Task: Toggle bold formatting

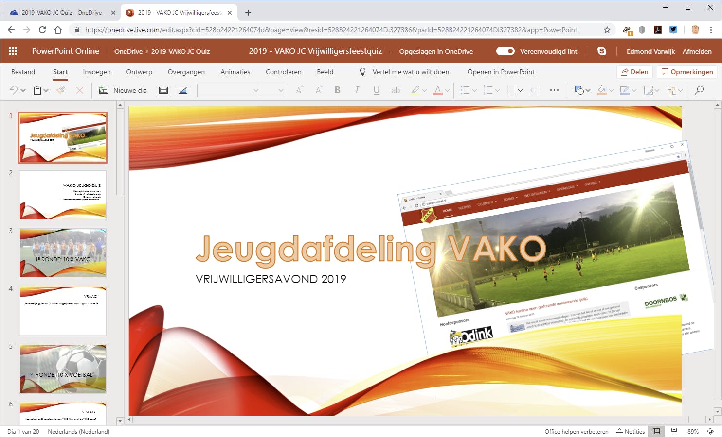Action: coord(338,90)
